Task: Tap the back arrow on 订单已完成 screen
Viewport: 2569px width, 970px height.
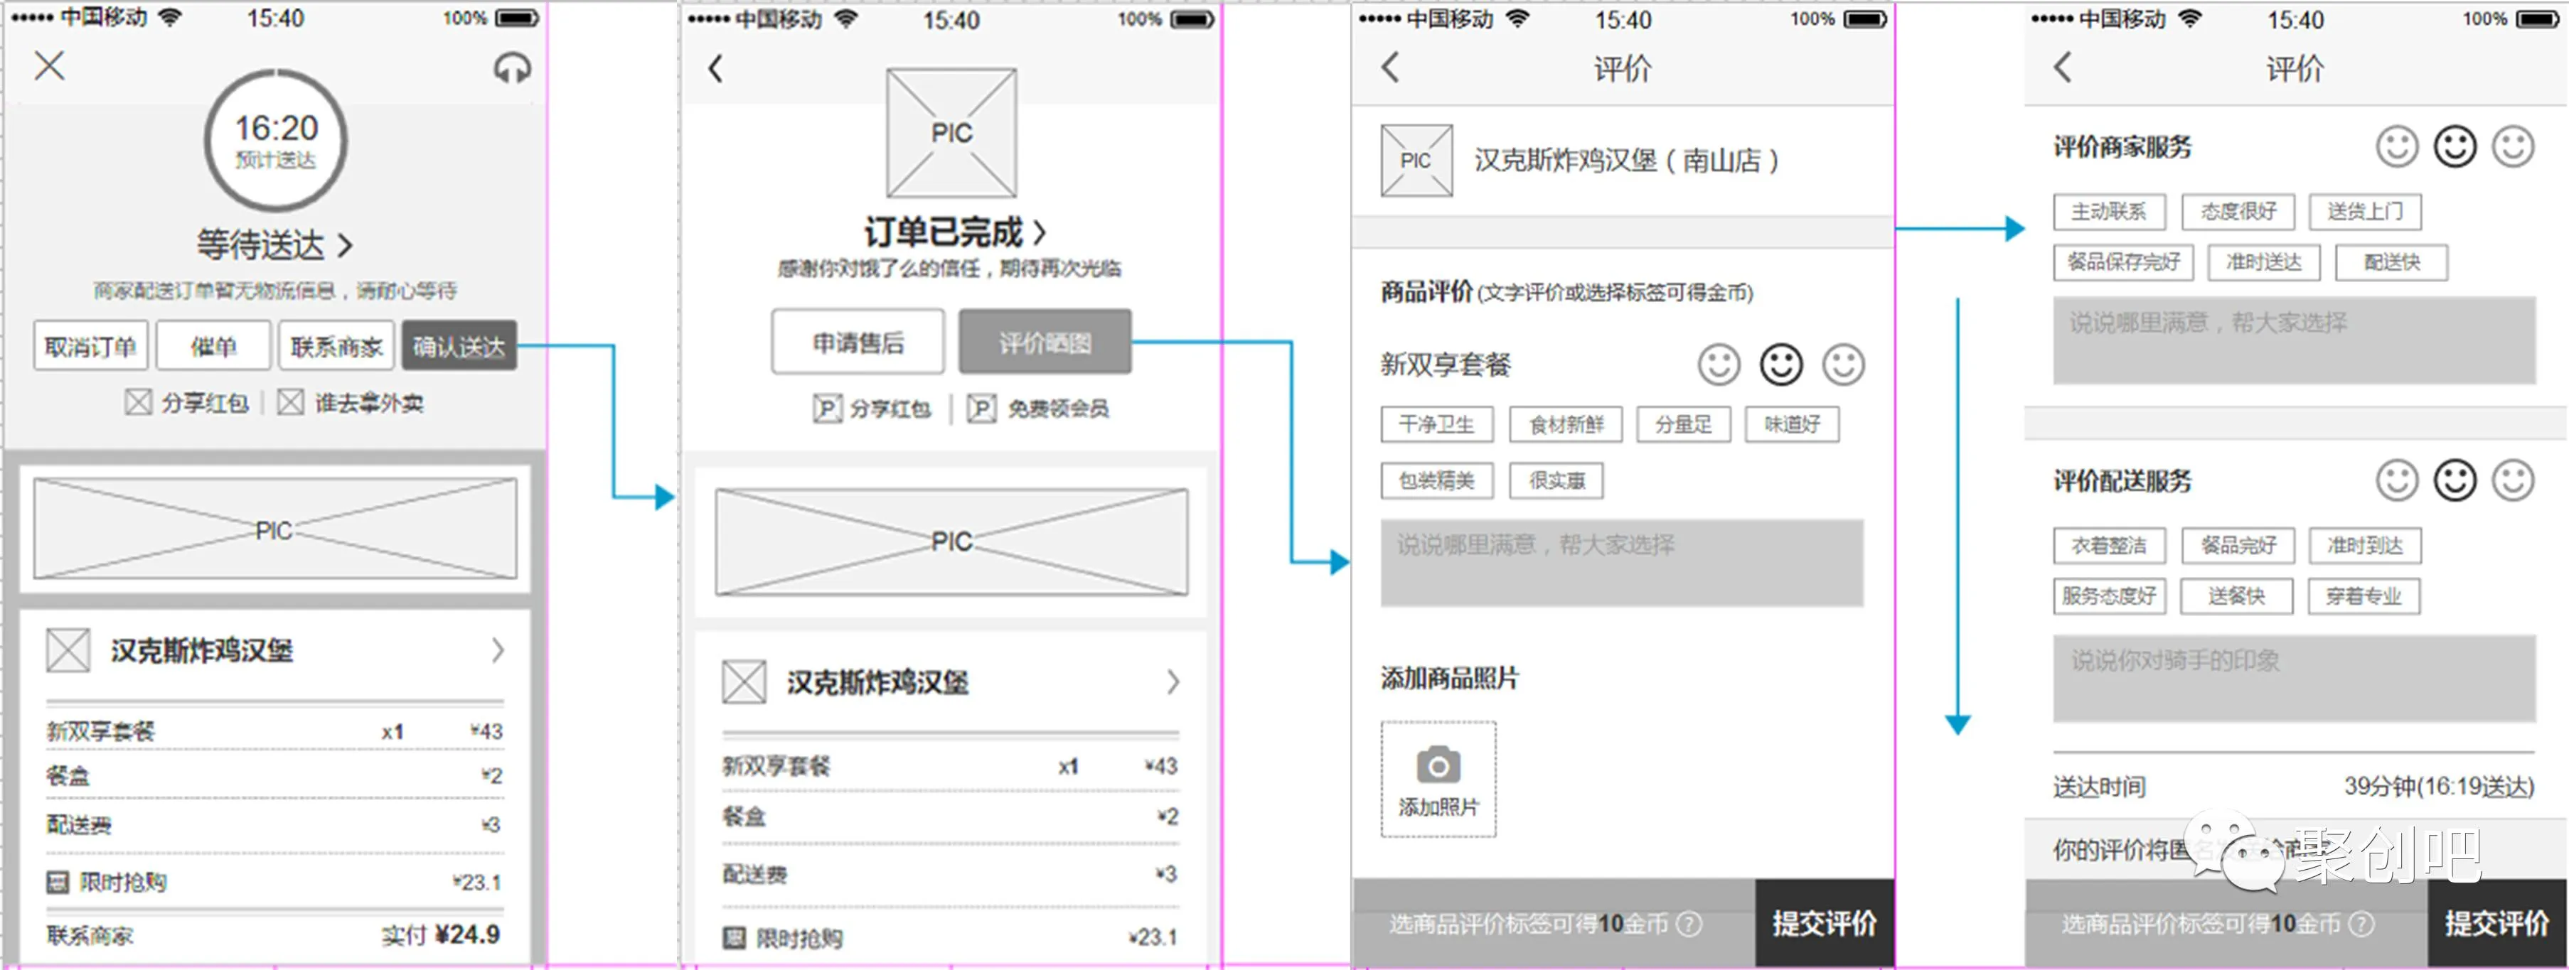Action: point(715,69)
